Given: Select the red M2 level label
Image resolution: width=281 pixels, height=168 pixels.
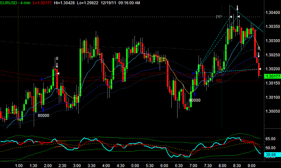Looking at the screenshot, I should [219, 81].
